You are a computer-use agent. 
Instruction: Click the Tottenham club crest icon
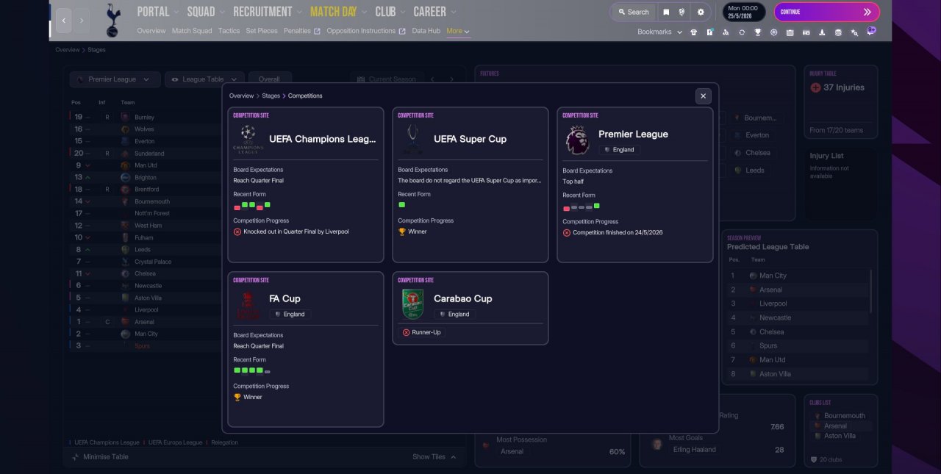coord(112,20)
